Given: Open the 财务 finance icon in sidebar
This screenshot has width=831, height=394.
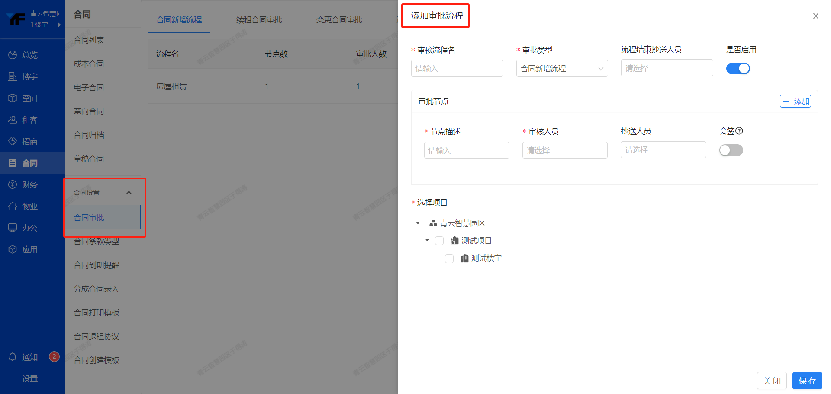Looking at the screenshot, I should pyautogui.click(x=13, y=184).
